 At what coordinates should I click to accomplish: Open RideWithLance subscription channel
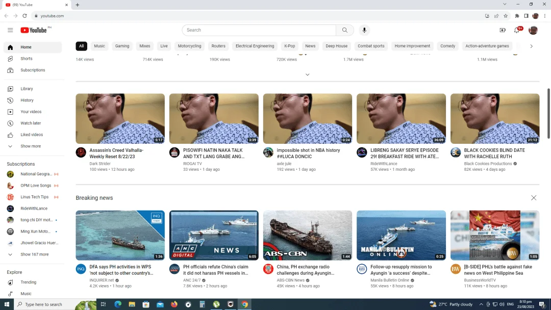pyautogui.click(x=33, y=209)
